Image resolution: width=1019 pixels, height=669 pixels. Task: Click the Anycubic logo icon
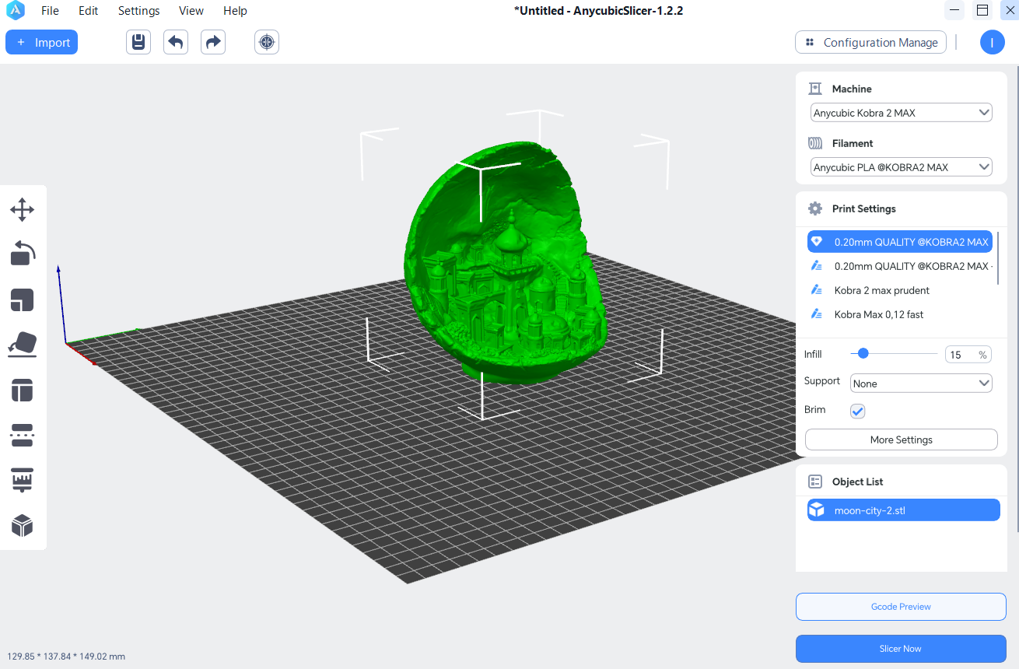[x=16, y=11]
